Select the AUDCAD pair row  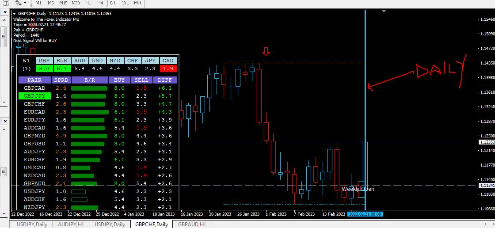point(34,128)
